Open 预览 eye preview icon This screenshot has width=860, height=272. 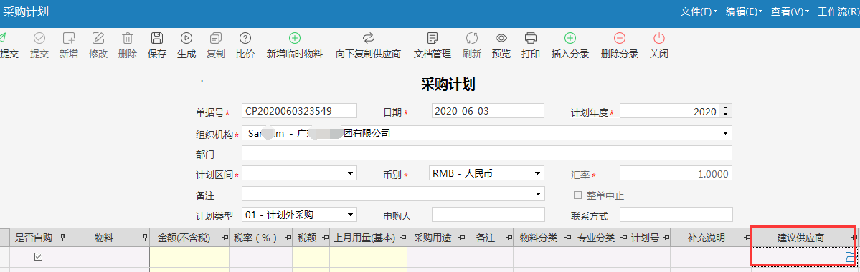pyautogui.click(x=501, y=39)
